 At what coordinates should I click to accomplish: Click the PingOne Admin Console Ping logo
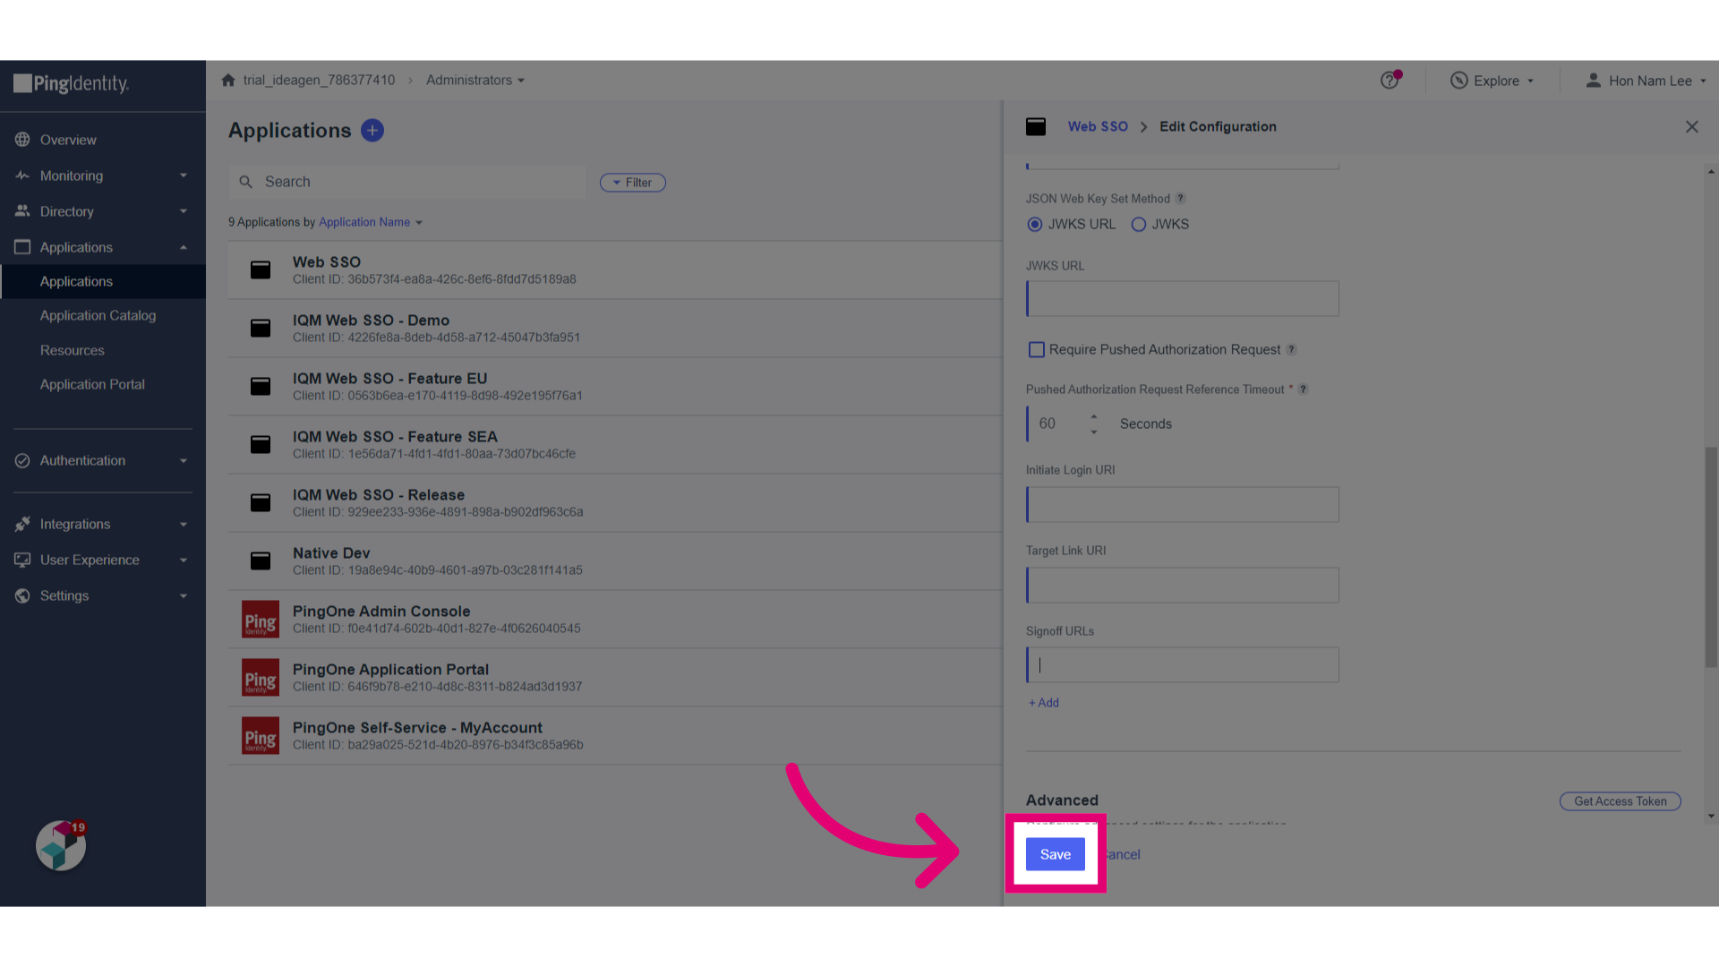point(261,620)
